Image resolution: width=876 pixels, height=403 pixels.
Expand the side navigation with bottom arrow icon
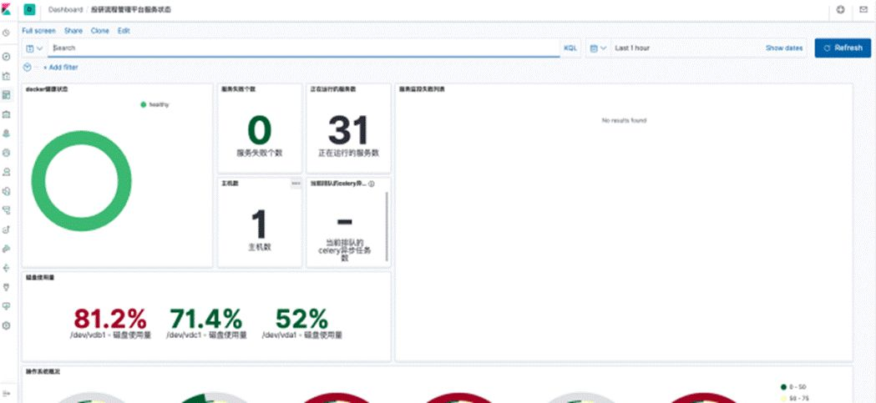point(6,393)
